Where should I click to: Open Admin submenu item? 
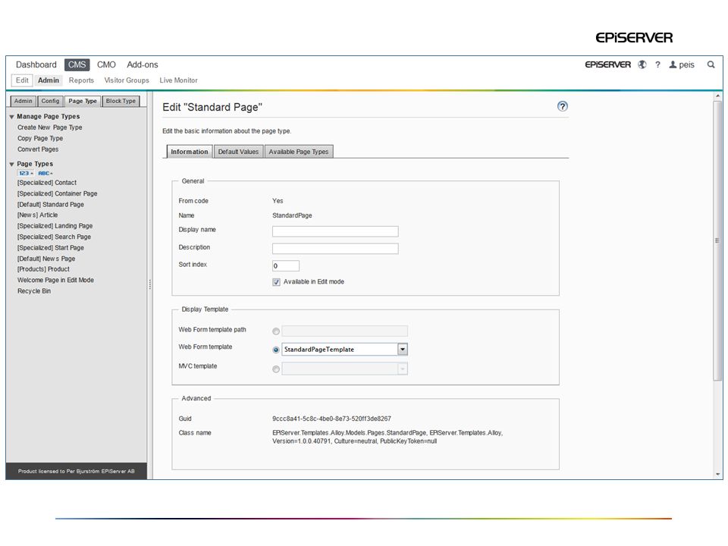tap(49, 80)
